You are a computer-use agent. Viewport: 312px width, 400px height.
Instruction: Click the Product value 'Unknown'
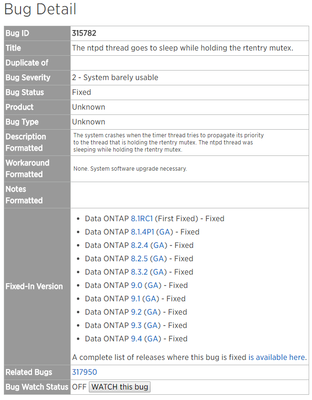tap(88, 107)
